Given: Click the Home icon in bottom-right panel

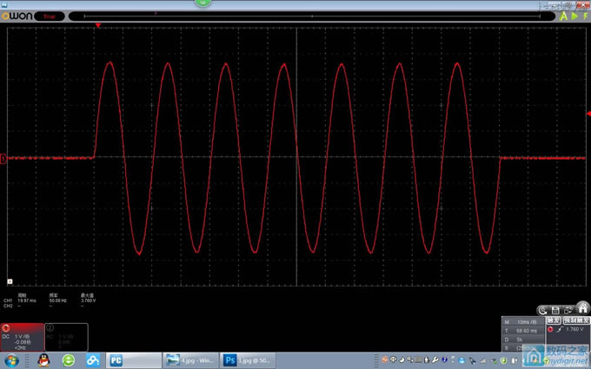Looking at the screenshot, I should (583, 308).
